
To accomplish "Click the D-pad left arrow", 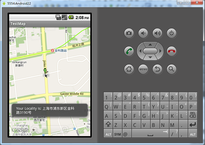I will click(140, 51).
